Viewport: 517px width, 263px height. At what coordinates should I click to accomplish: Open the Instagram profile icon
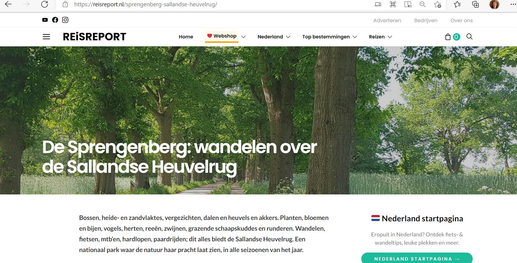[65, 20]
